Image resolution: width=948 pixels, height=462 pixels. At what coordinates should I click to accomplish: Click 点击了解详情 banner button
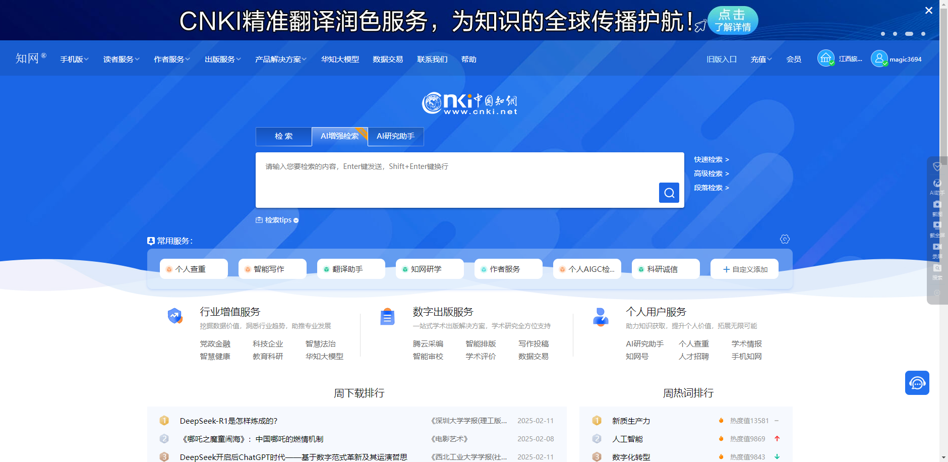(x=733, y=20)
